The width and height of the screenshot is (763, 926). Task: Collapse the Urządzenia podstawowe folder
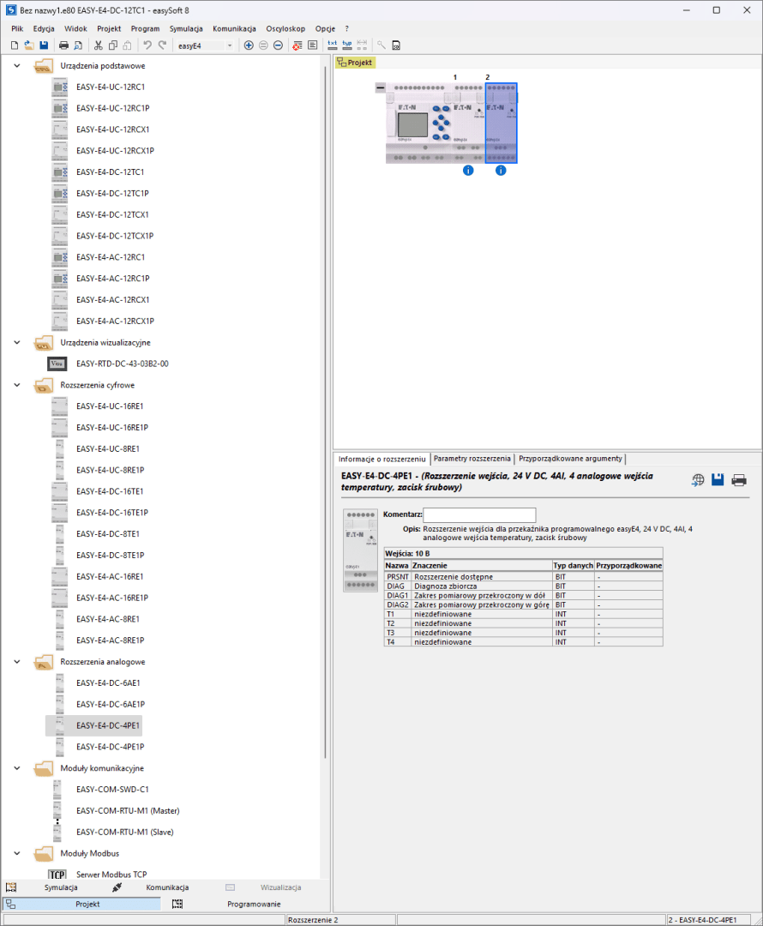(17, 65)
